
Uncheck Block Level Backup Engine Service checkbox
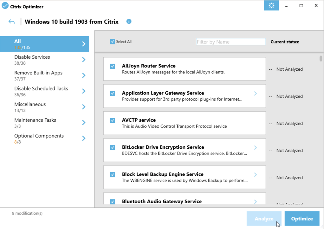click(112, 175)
